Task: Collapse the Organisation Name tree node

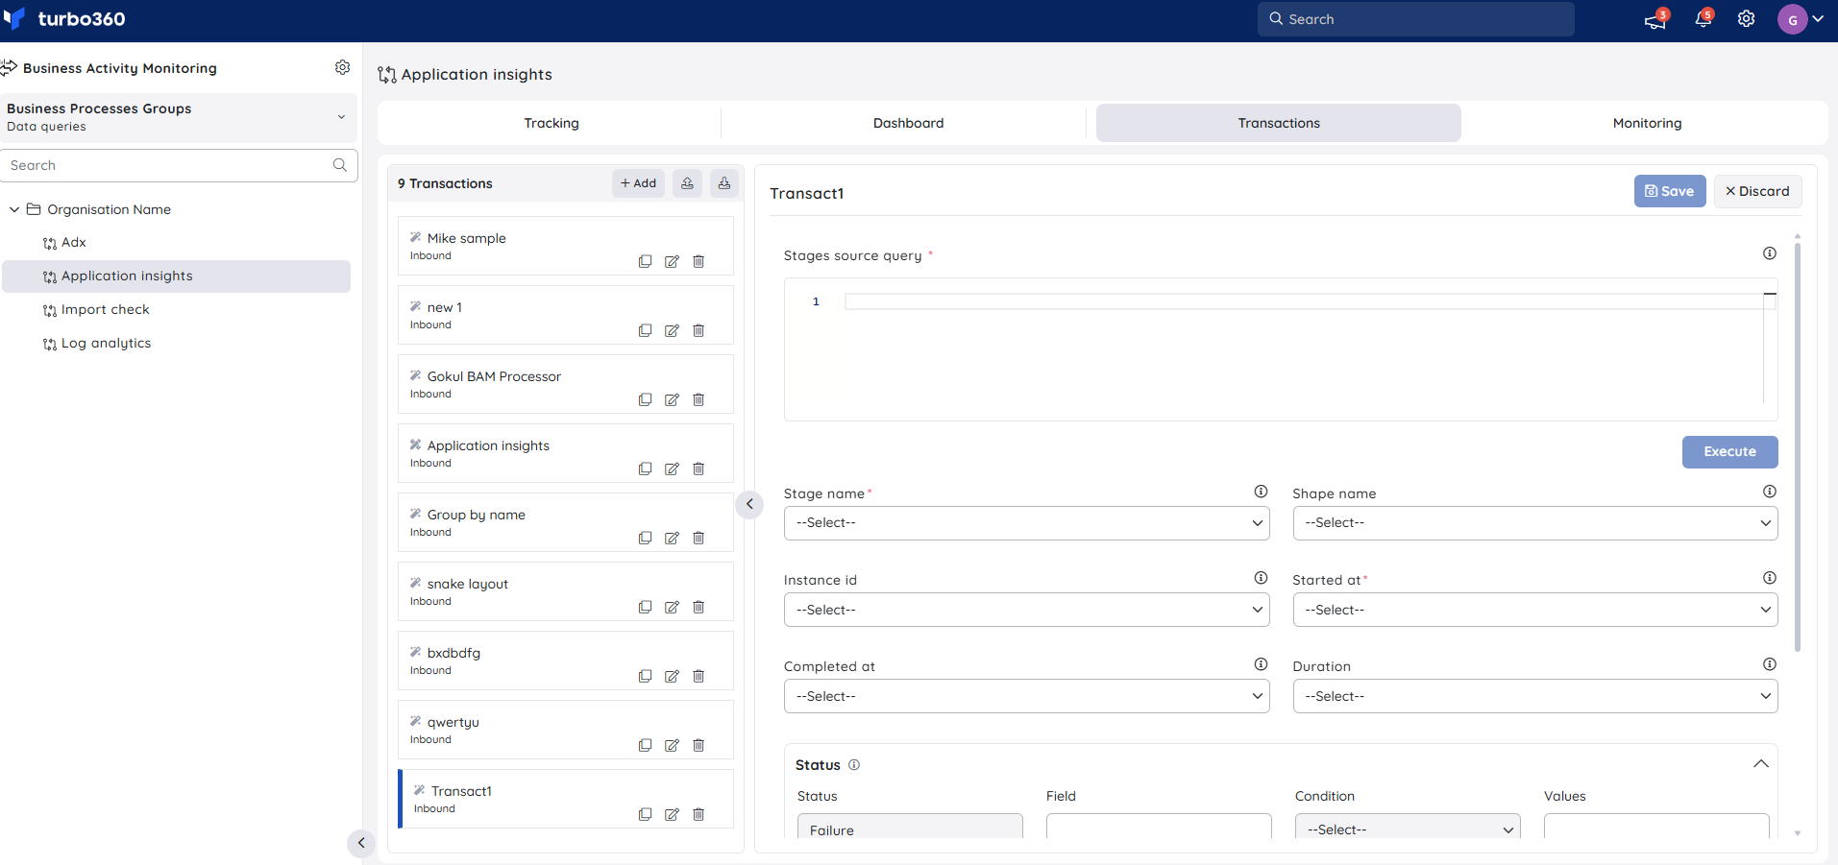Action: [14, 209]
